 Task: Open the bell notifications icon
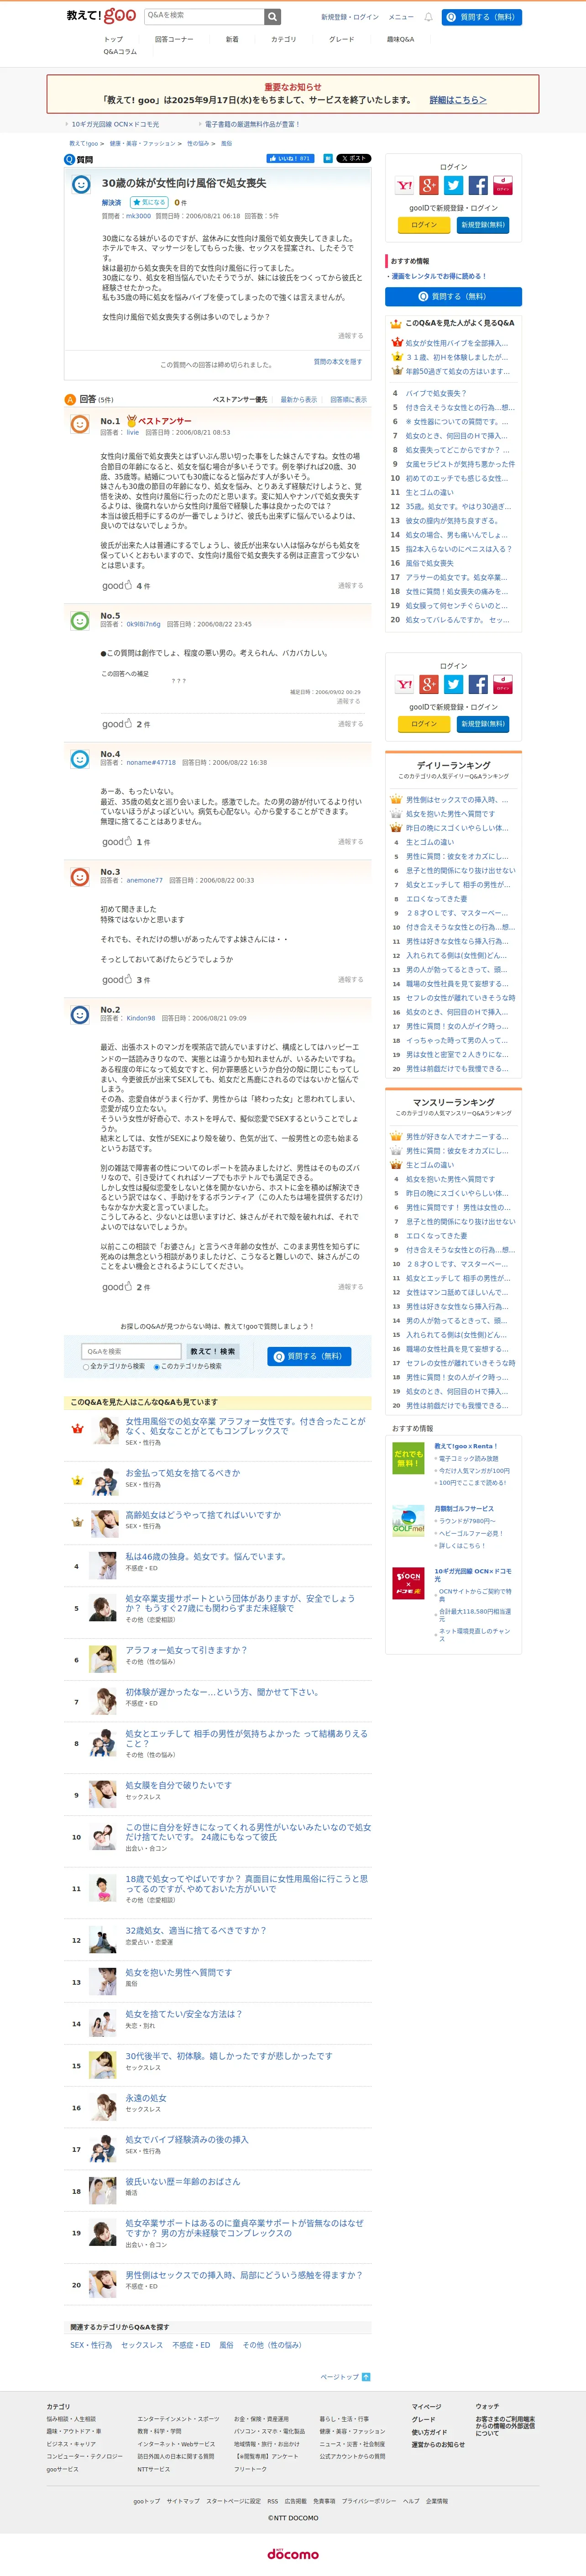(x=428, y=17)
